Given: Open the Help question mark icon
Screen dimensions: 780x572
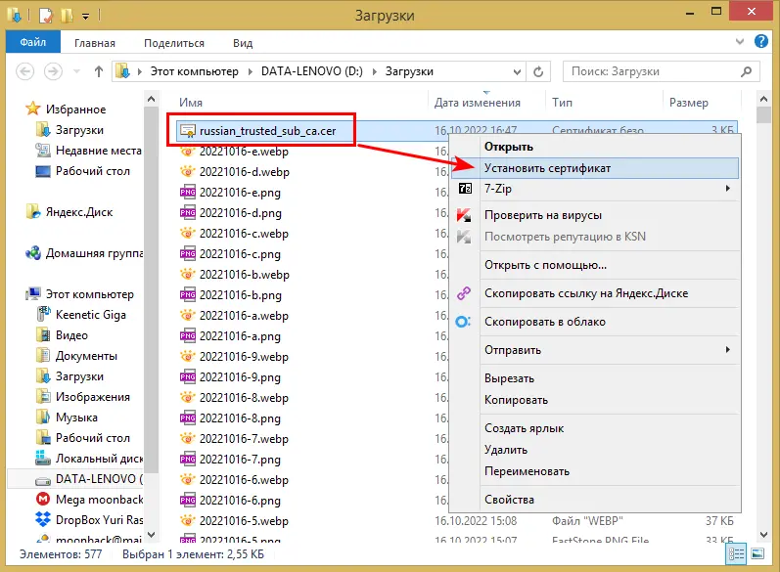Looking at the screenshot, I should point(761,41).
